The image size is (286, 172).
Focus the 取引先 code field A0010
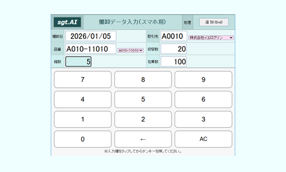click(x=174, y=36)
